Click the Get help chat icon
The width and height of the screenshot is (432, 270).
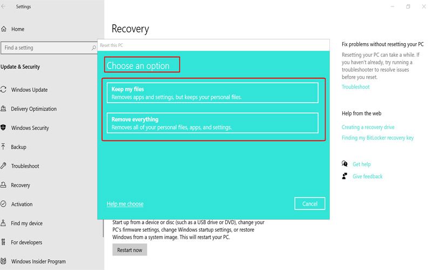pyautogui.click(x=345, y=164)
